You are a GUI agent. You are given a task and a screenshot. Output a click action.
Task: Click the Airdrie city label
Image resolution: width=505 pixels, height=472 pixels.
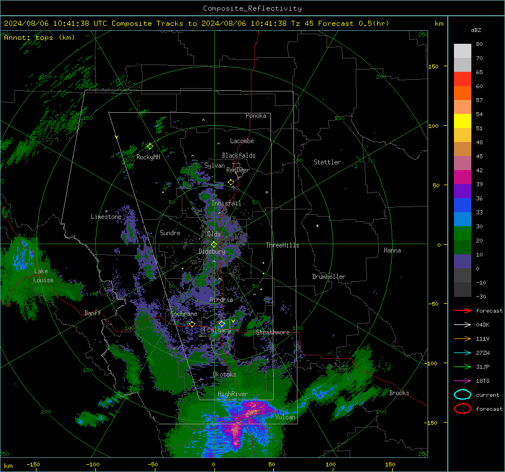point(221,300)
